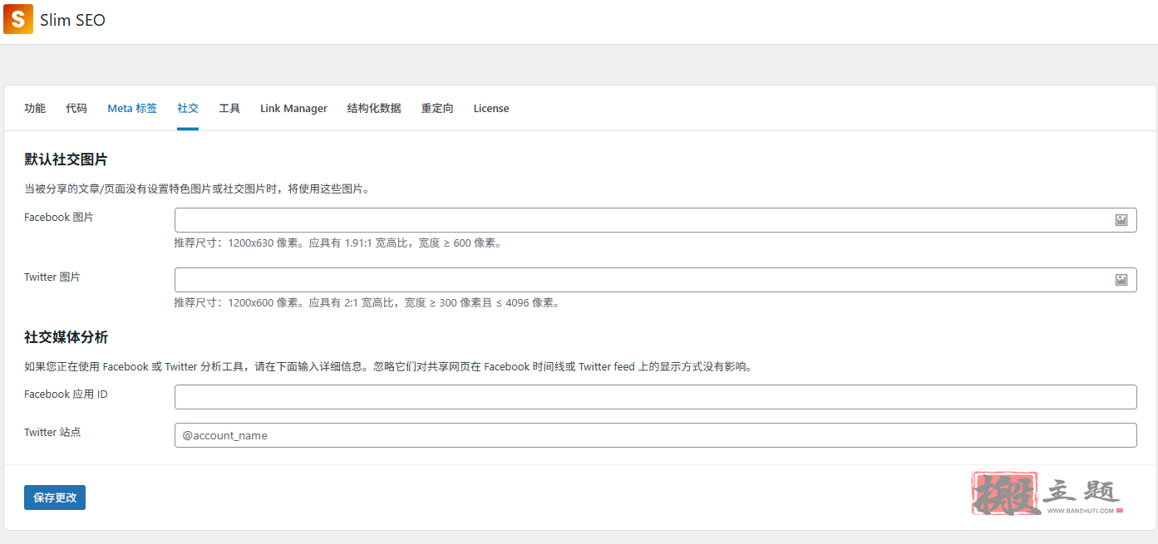Click the description starting with 如果您正在使用
This screenshot has width=1158, height=544.
coord(388,366)
